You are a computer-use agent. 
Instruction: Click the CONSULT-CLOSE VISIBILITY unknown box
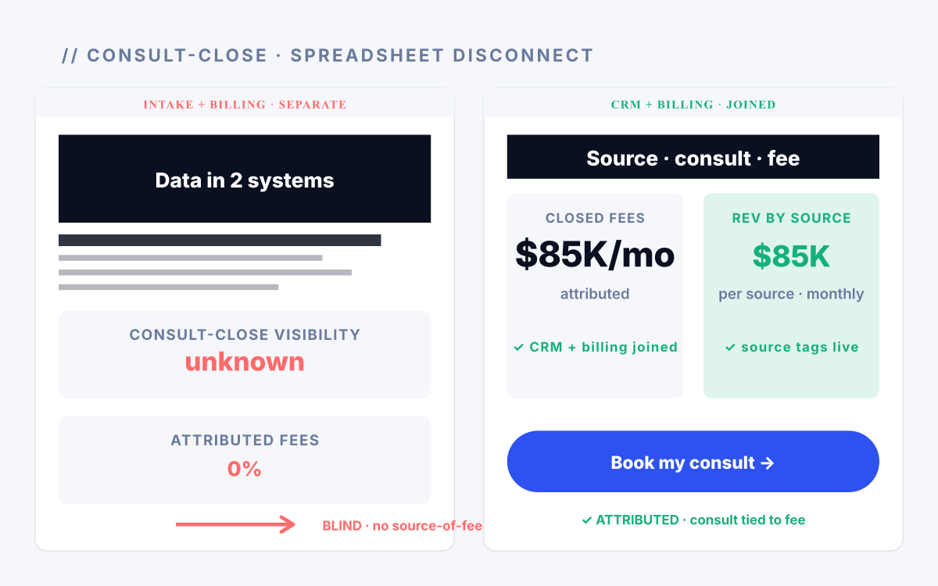(245, 354)
